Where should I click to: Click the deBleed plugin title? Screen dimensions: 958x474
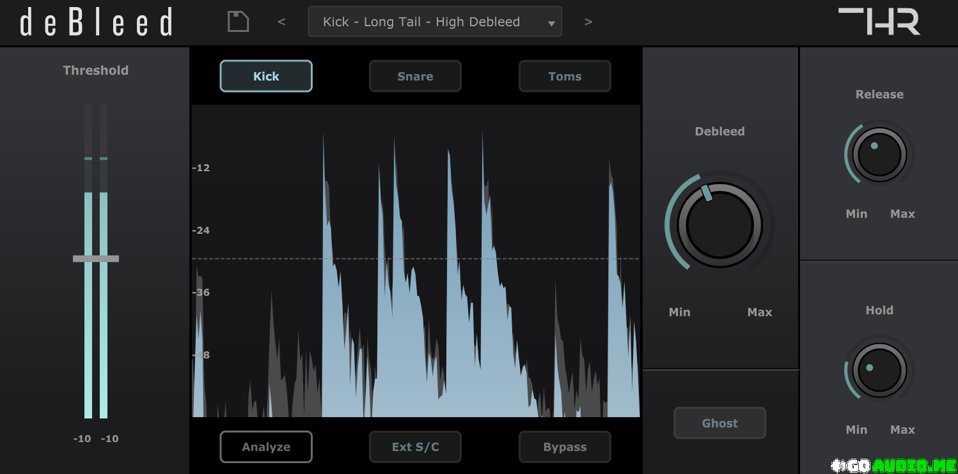click(x=96, y=22)
